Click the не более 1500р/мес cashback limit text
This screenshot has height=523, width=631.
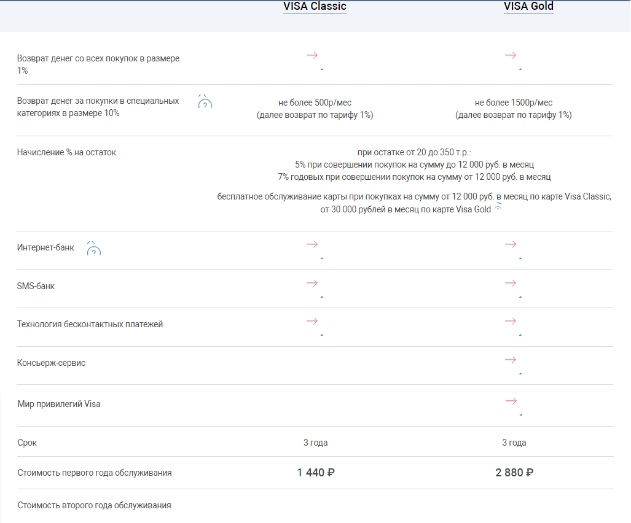[513, 103]
